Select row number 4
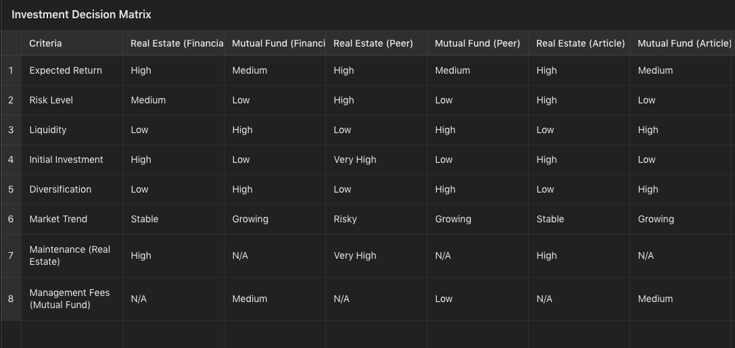 tap(11, 159)
